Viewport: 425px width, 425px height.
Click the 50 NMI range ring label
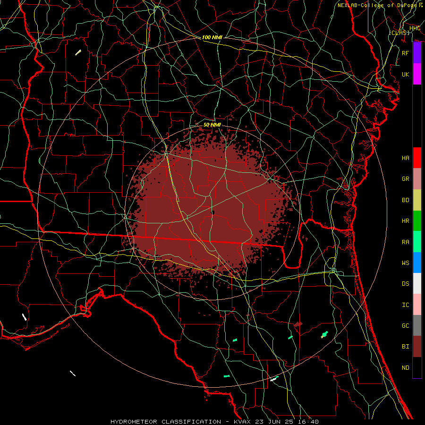point(212,125)
